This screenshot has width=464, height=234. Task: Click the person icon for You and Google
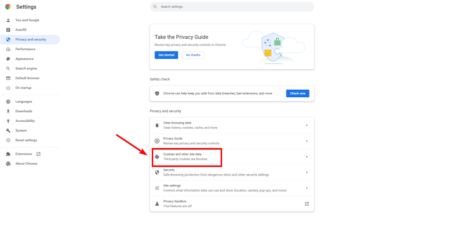8,20
